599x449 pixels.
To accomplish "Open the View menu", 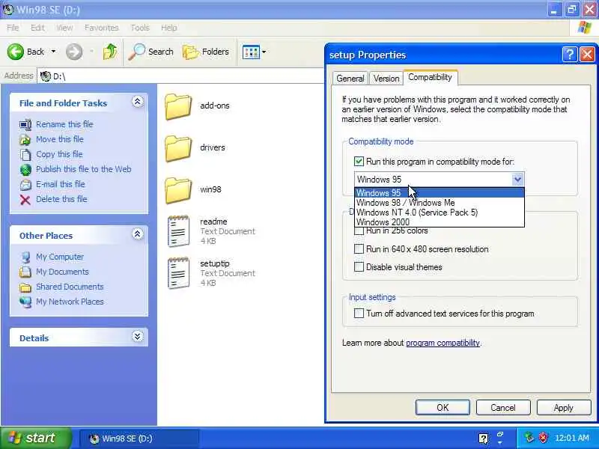I will coord(64,28).
